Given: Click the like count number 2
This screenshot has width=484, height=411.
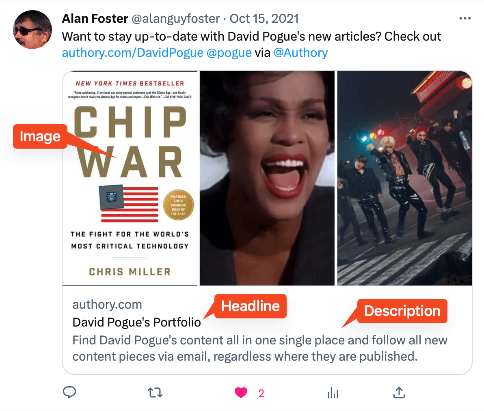Looking at the screenshot, I should pyautogui.click(x=261, y=394).
